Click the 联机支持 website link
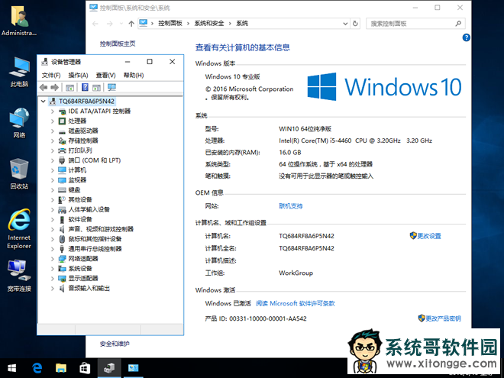This screenshot has height=378, width=504. (x=291, y=206)
